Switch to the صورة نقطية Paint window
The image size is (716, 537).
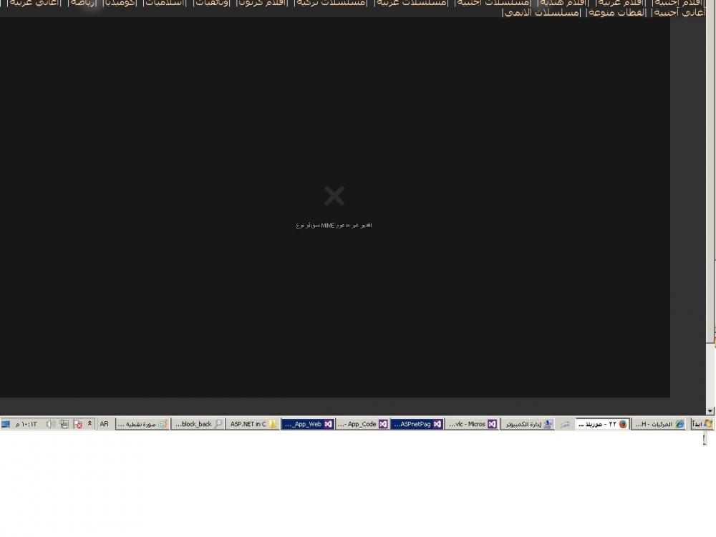(x=142, y=424)
